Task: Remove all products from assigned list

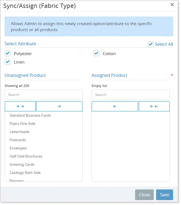Action: point(154,106)
